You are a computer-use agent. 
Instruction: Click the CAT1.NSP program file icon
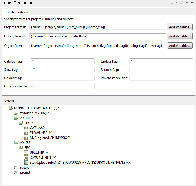tap(26, 128)
